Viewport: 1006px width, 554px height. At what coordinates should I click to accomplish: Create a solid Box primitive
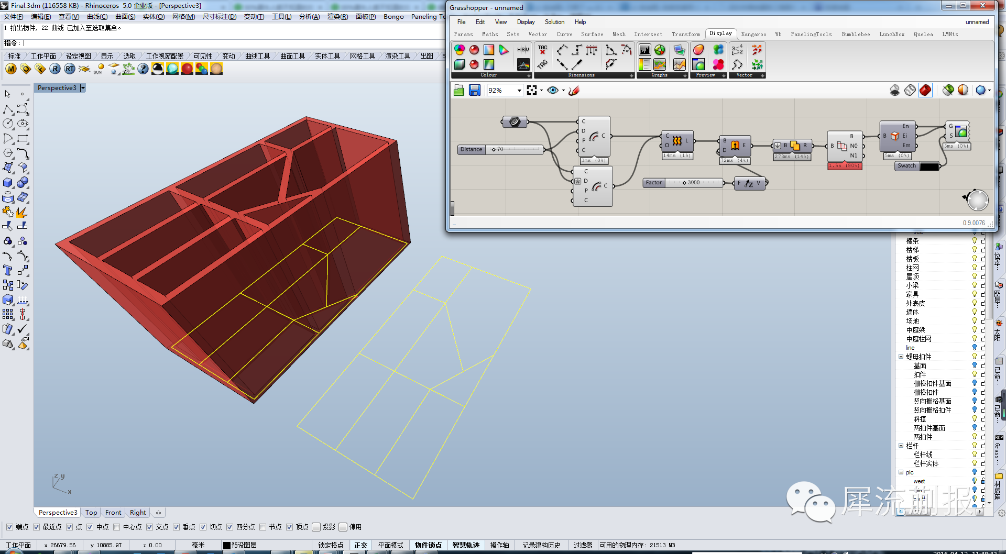pos(8,183)
